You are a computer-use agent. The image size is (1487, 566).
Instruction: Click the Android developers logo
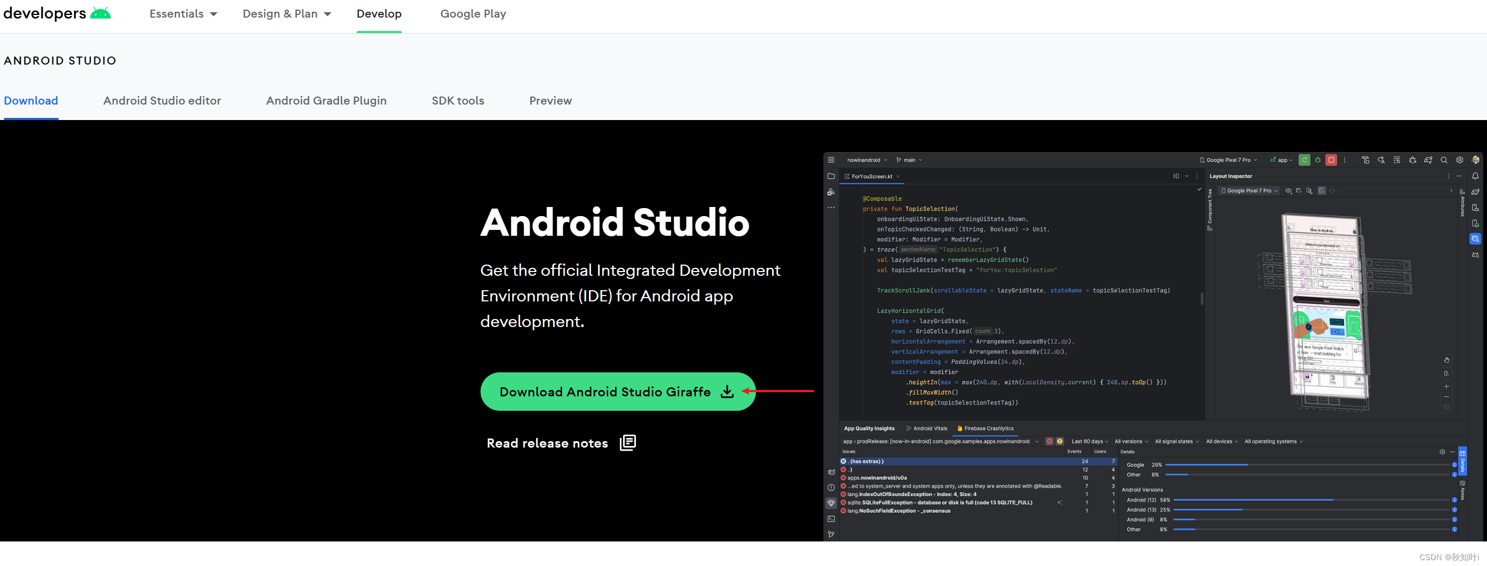[x=57, y=13]
